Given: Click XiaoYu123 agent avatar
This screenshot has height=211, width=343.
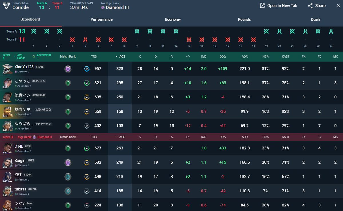Looking at the screenshot, I should click(7, 69).
